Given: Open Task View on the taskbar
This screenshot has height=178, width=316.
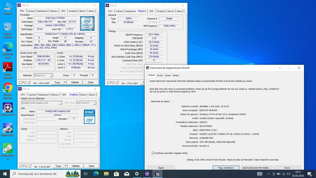Looking at the screenshot, I should click(x=85, y=174).
